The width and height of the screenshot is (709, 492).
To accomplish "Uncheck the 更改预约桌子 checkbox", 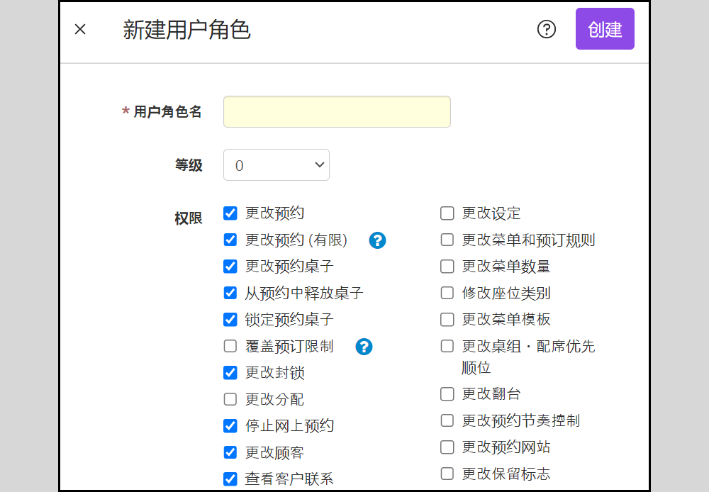I will click(230, 267).
